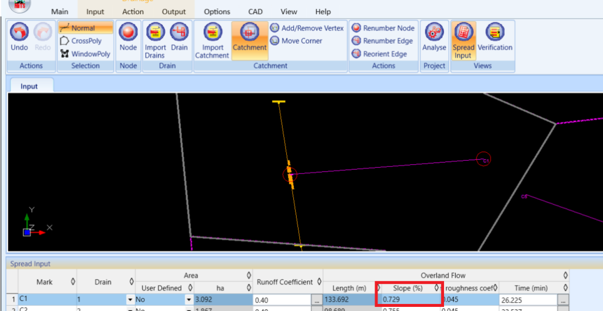Open the Main ribbon tab

pos(59,12)
